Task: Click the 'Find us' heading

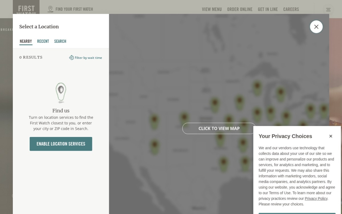Action: pyautogui.click(x=61, y=111)
